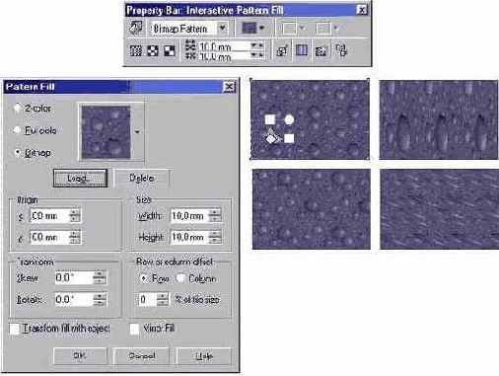The width and height of the screenshot is (499, 376).
Task: Select the sample with diagonal skewed streaks
Action: point(440,209)
